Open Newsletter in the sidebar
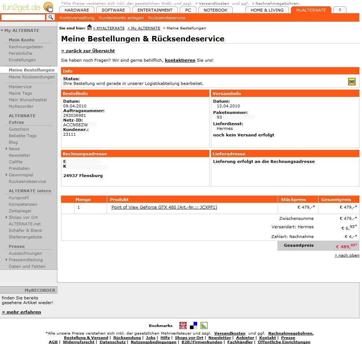Viewport: 362px width, 344px height. pyautogui.click(x=20, y=155)
